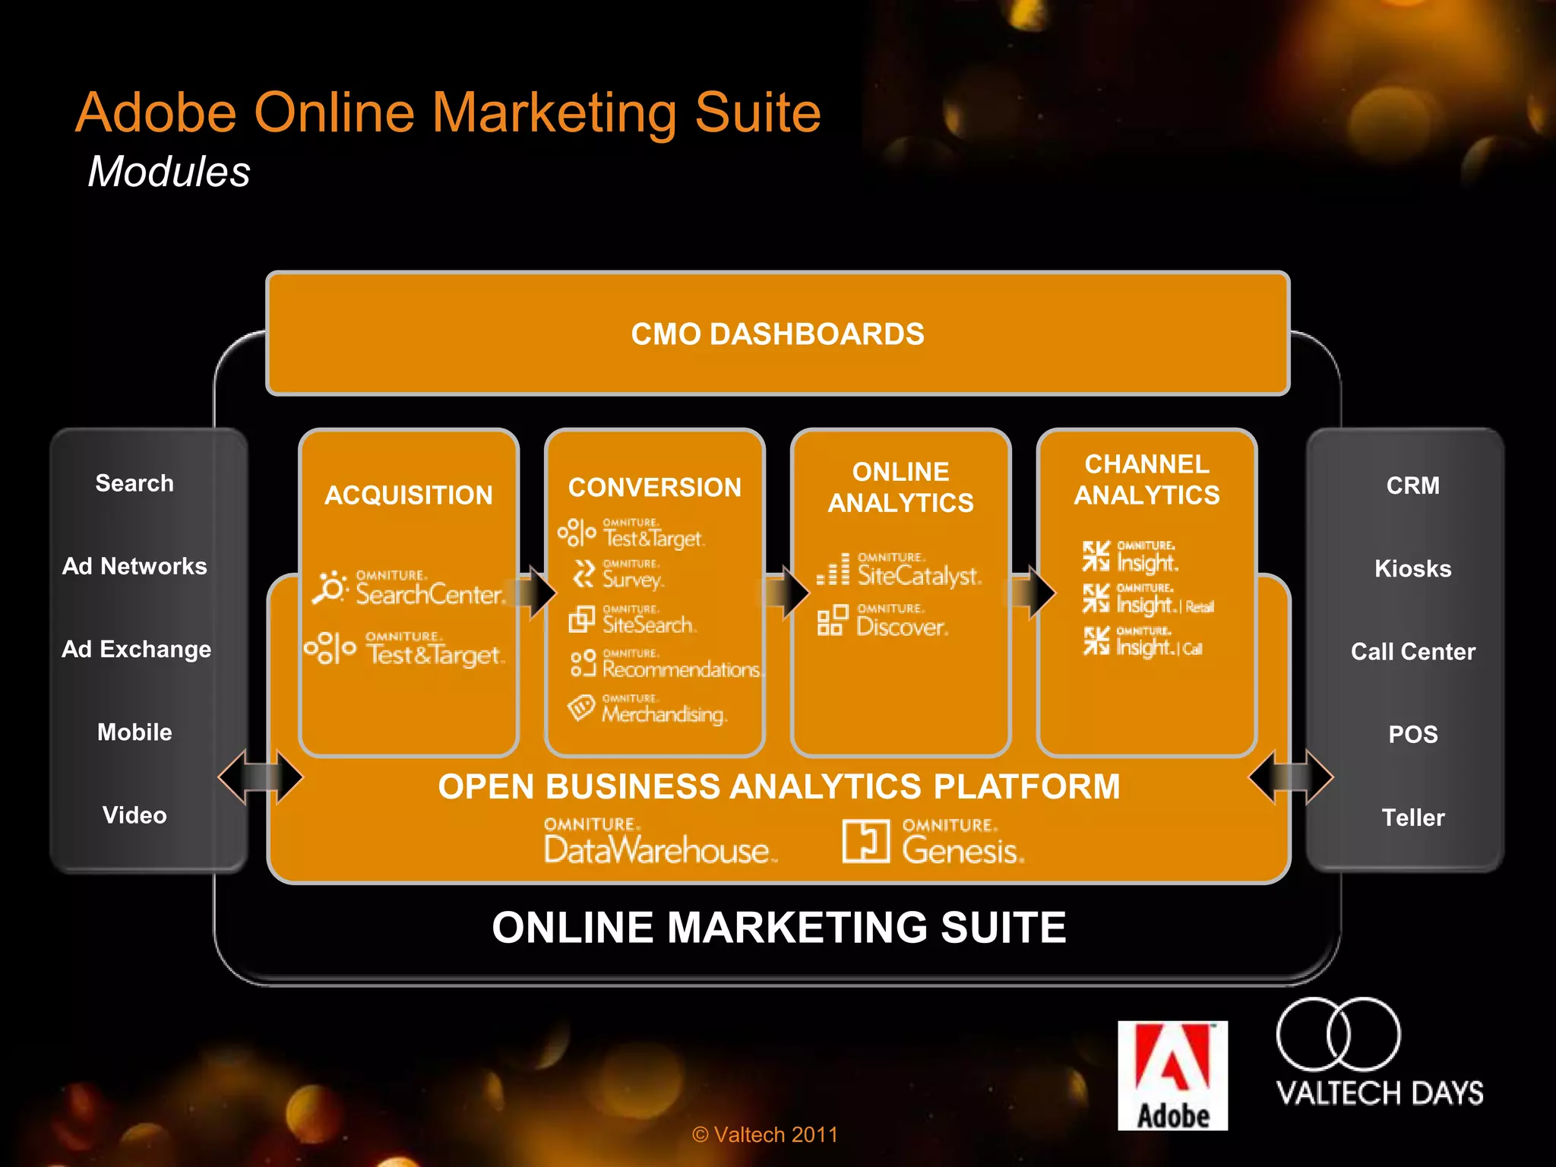Click the SiteCatalyst bar chart icon
1556x1167 pixels.
point(833,569)
